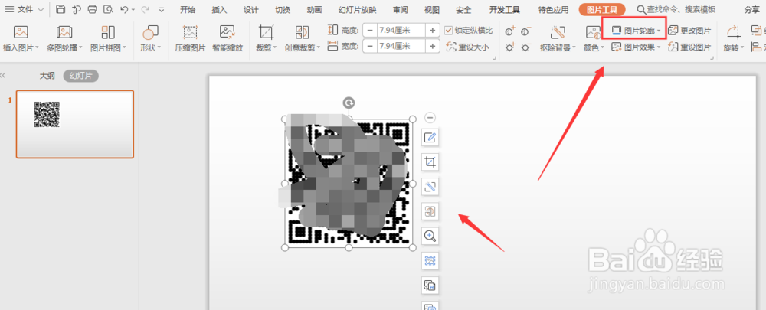Click the 重设图片 button
This screenshot has width=766, height=310.
pos(690,47)
